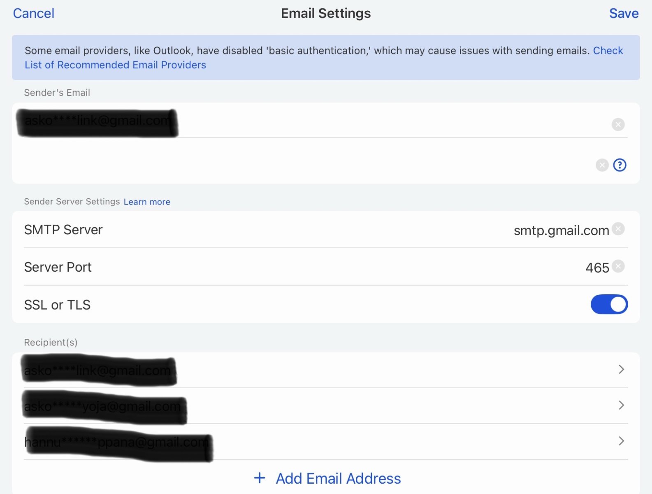Edit the 465 server port value

coord(597,268)
